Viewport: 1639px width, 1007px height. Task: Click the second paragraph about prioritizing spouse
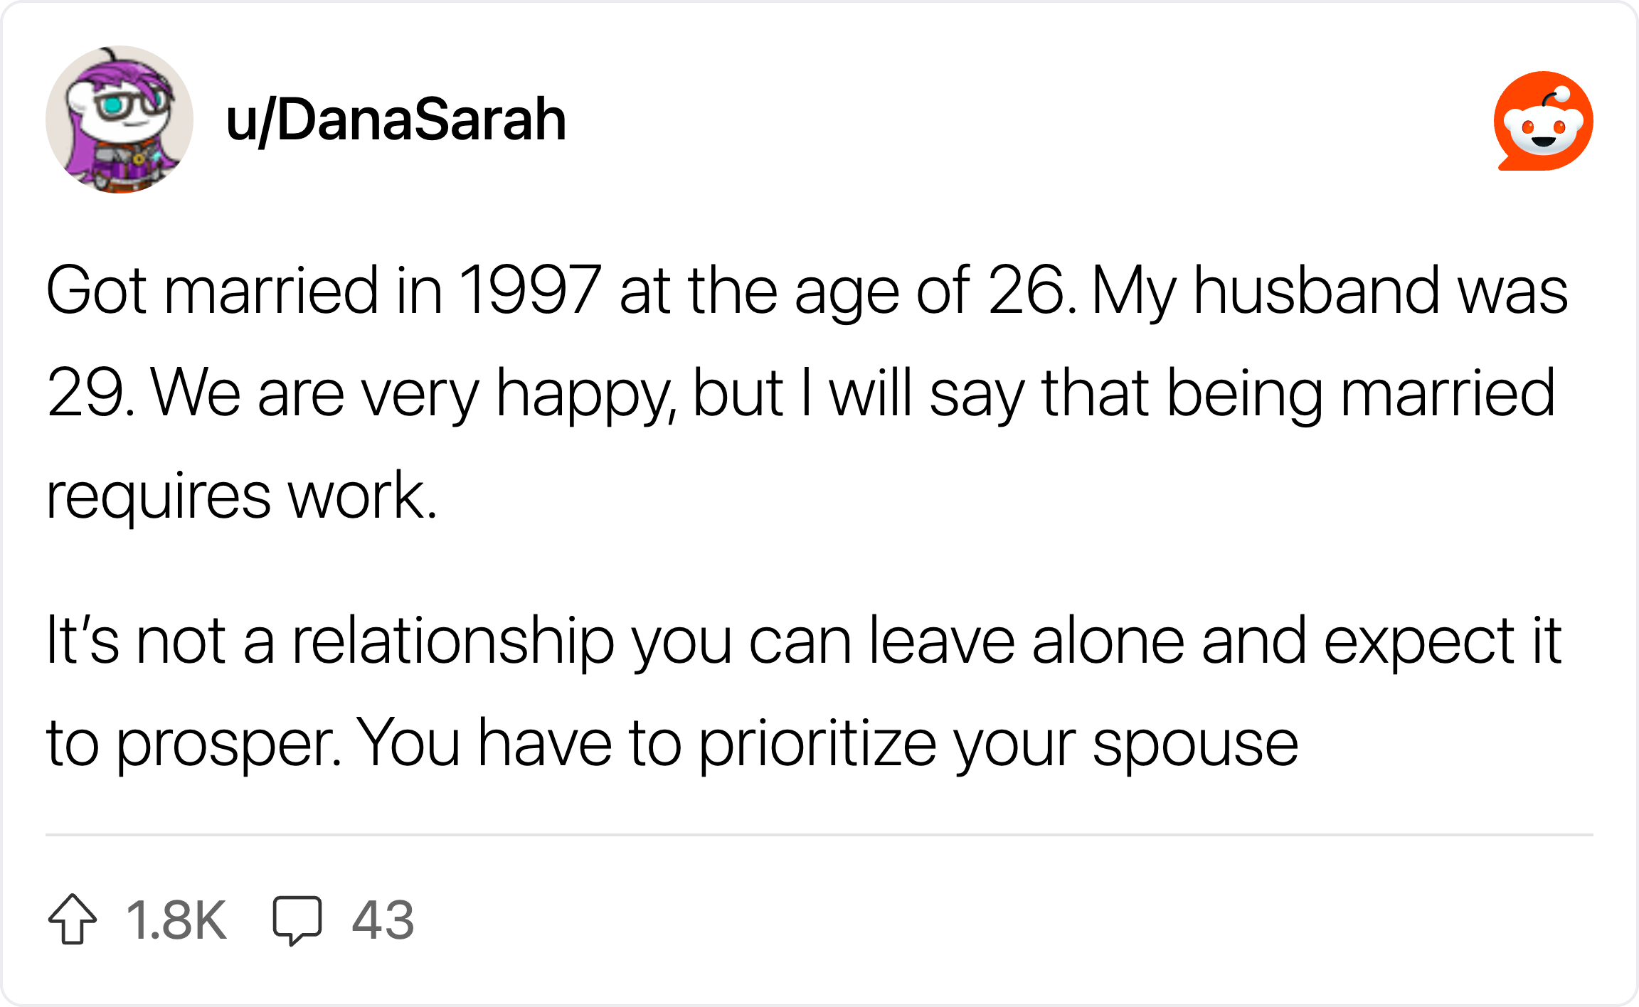click(x=804, y=691)
